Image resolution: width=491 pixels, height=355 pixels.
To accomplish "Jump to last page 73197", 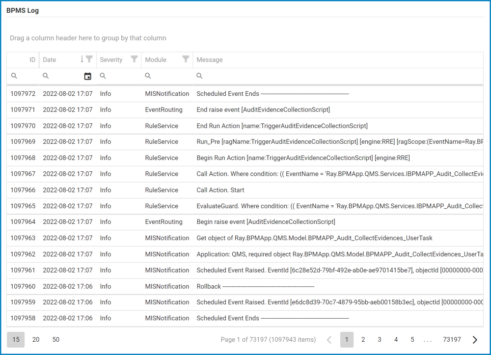I will (x=452, y=340).
